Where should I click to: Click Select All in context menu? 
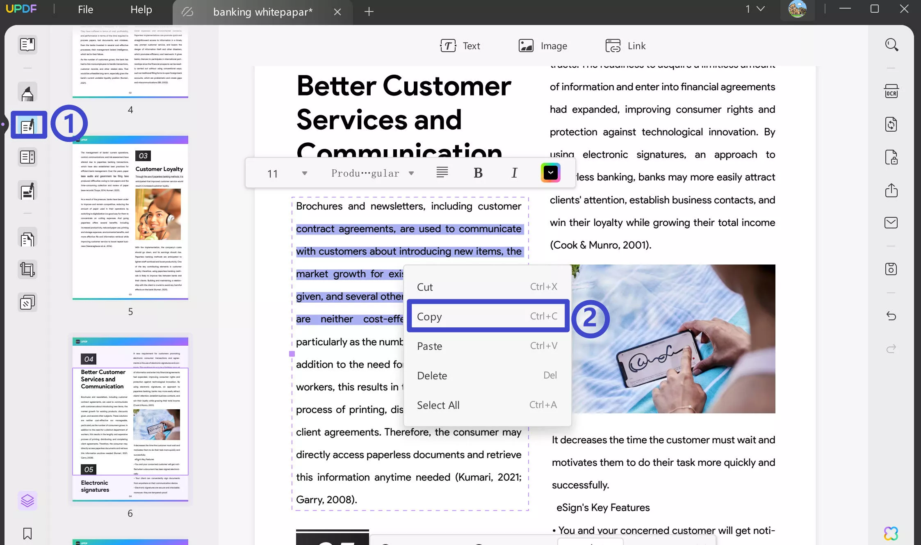438,404
